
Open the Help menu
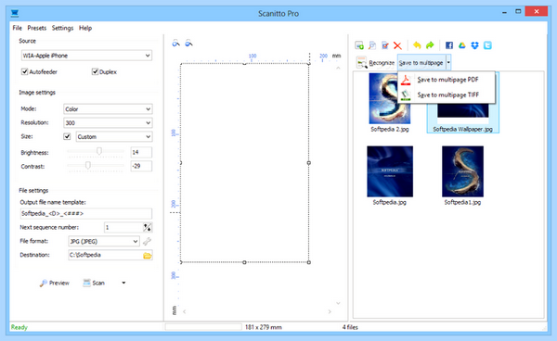pyautogui.click(x=85, y=28)
